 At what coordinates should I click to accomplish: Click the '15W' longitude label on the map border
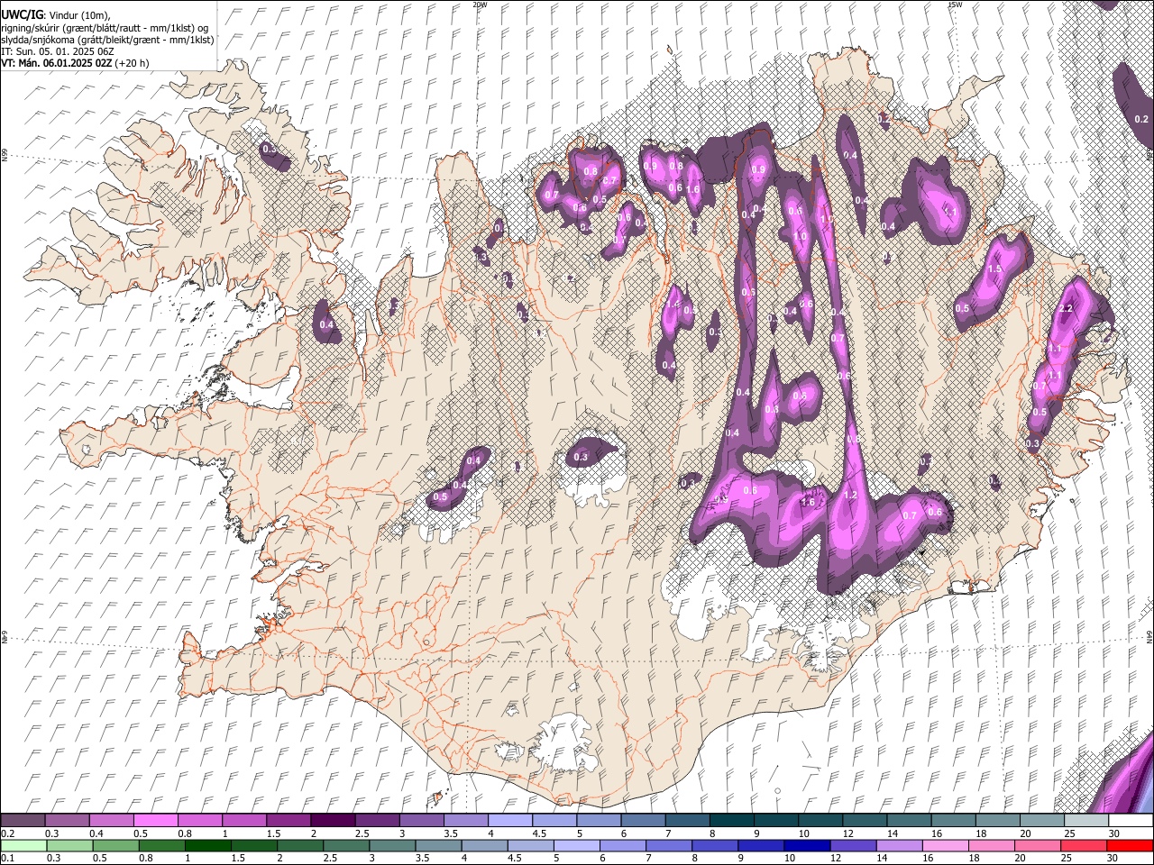pyautogui.click(x=955, y=5)
